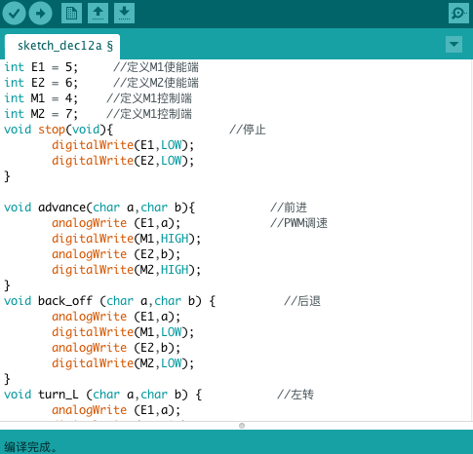Click 'digitalWrite(M2,HIGH);' line

tap(127, 270)
